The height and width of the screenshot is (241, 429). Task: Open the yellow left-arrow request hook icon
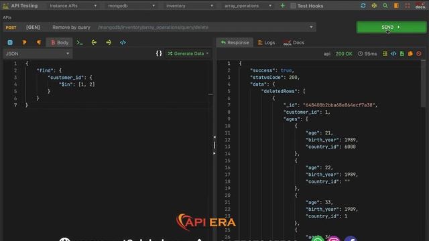pyautogui.click(x=94, y=42)
